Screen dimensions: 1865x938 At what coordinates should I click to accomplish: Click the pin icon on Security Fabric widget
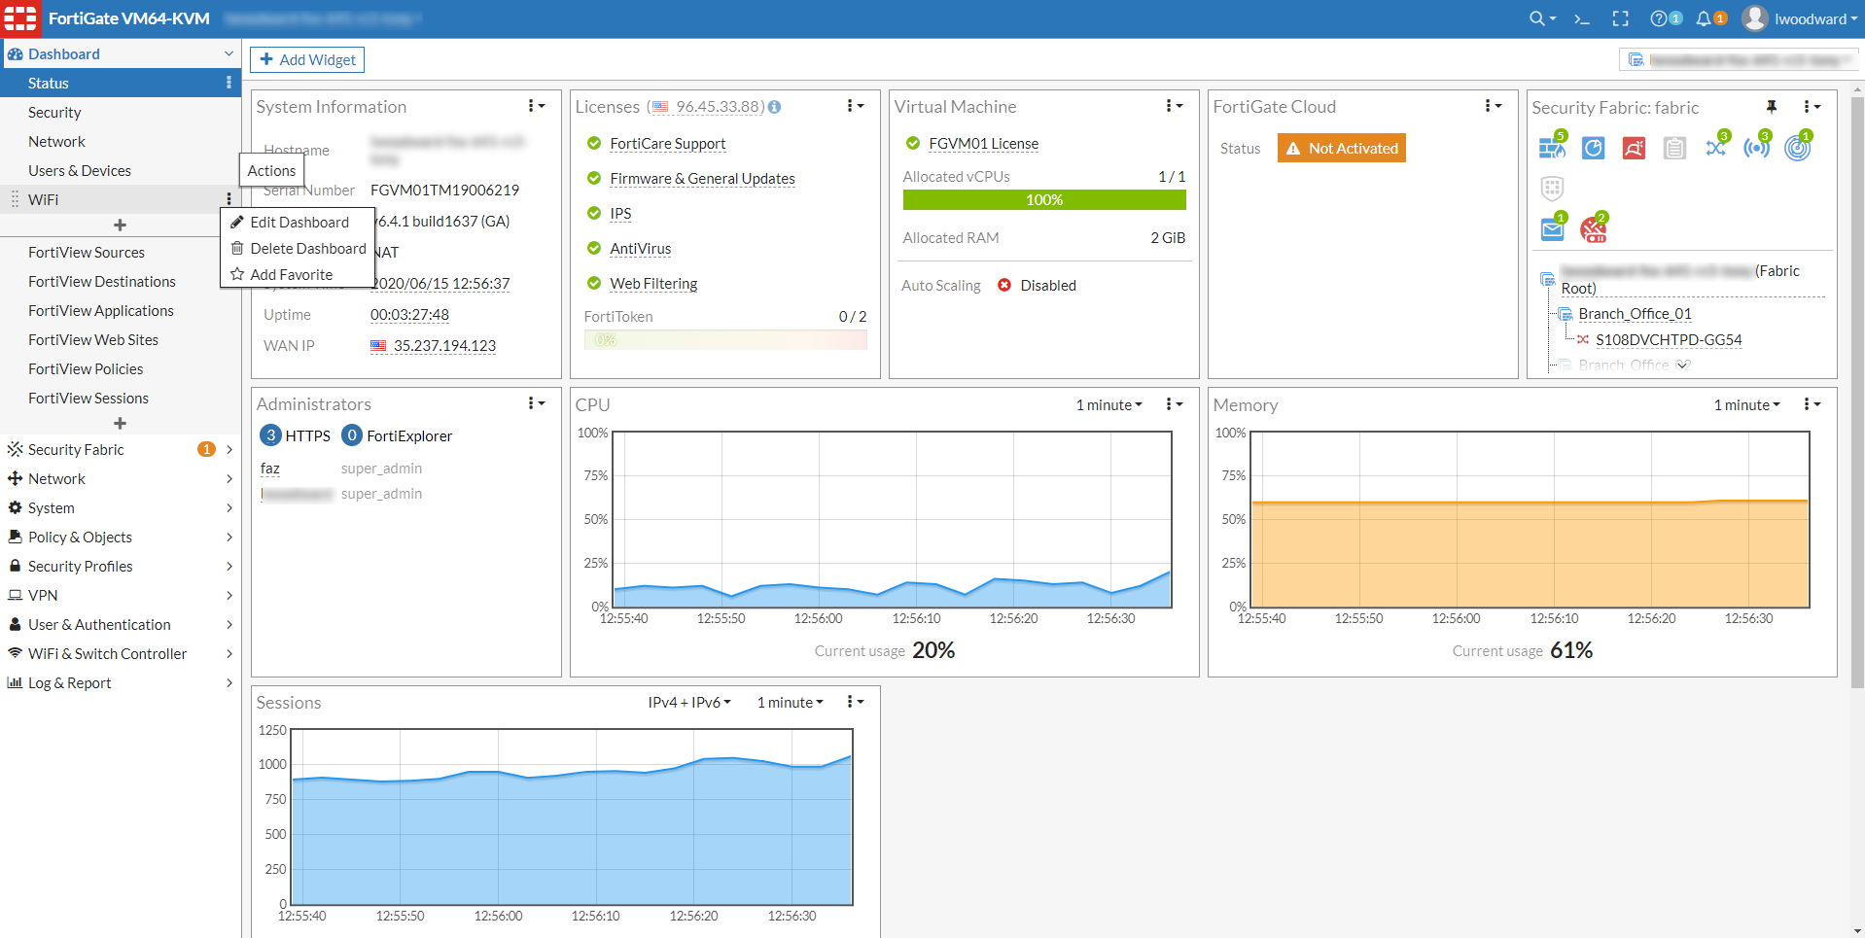point(1773,107)
